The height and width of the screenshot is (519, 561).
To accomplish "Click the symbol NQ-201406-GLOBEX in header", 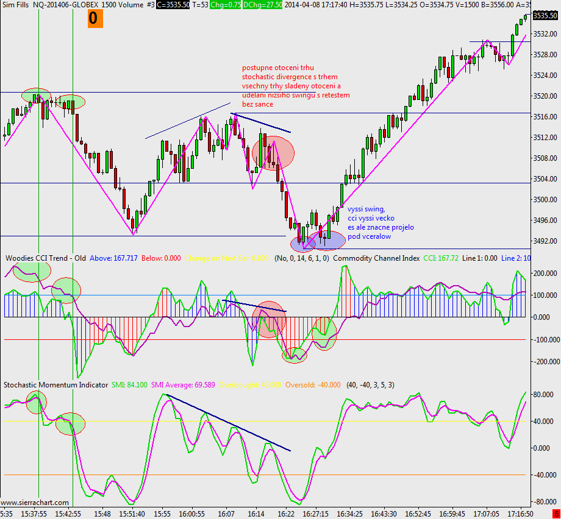I will (x=66, y=5).
